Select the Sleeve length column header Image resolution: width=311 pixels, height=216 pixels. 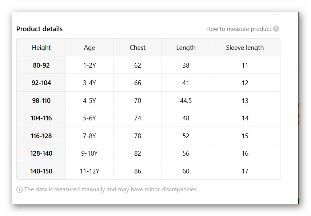245,48
